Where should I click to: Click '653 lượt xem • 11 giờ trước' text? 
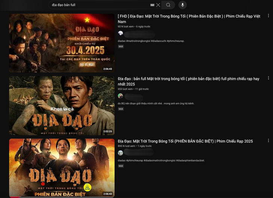pyautogui.click(x=133, y=89)
